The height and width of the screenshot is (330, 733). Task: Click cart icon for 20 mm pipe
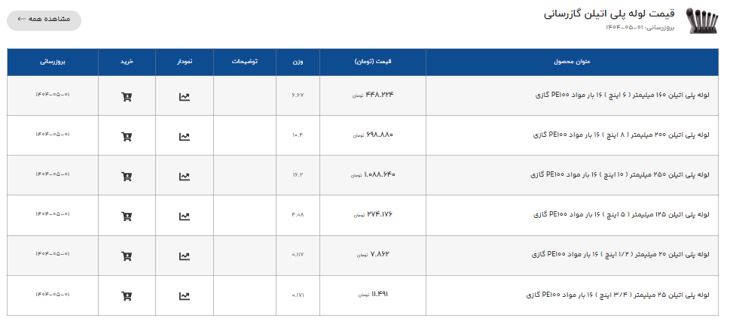(127, 256)
